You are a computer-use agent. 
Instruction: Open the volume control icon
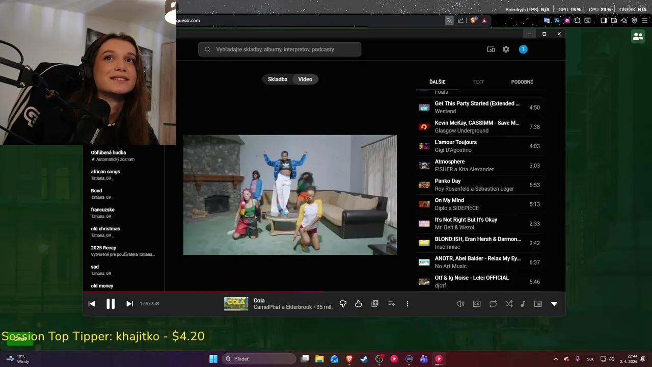460,304
